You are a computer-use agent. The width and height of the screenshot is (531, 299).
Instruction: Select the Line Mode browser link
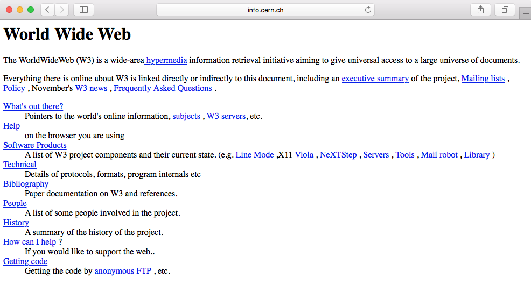255,155
